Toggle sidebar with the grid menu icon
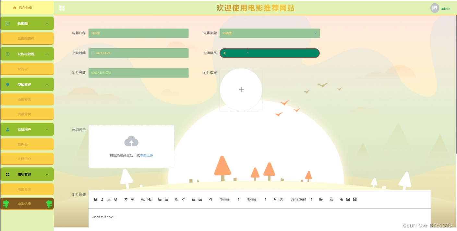 pos(62,8)
